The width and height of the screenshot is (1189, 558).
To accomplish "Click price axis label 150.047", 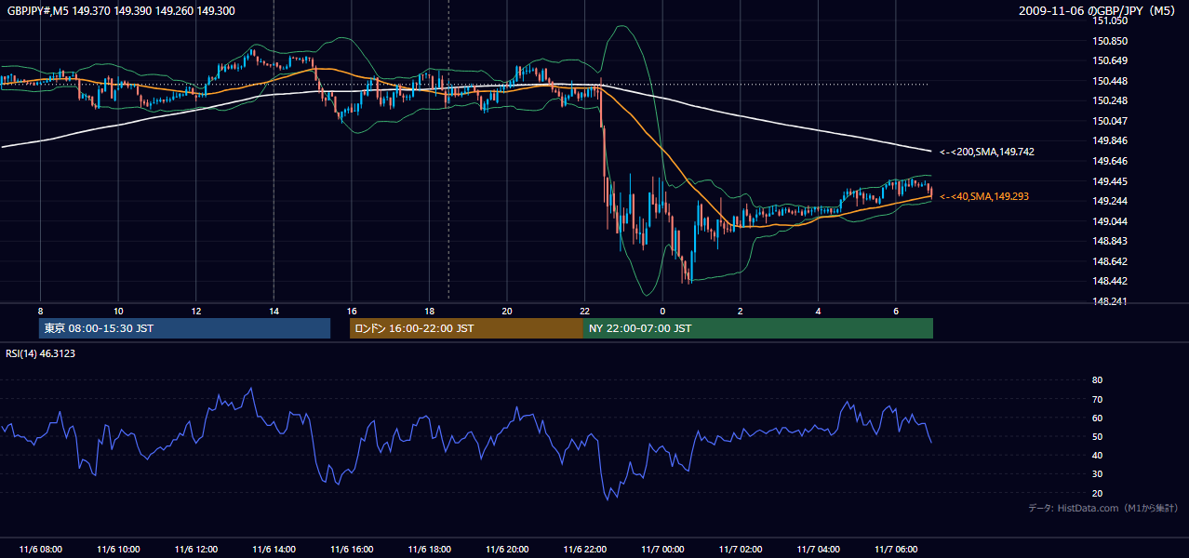I will 1110,121.
